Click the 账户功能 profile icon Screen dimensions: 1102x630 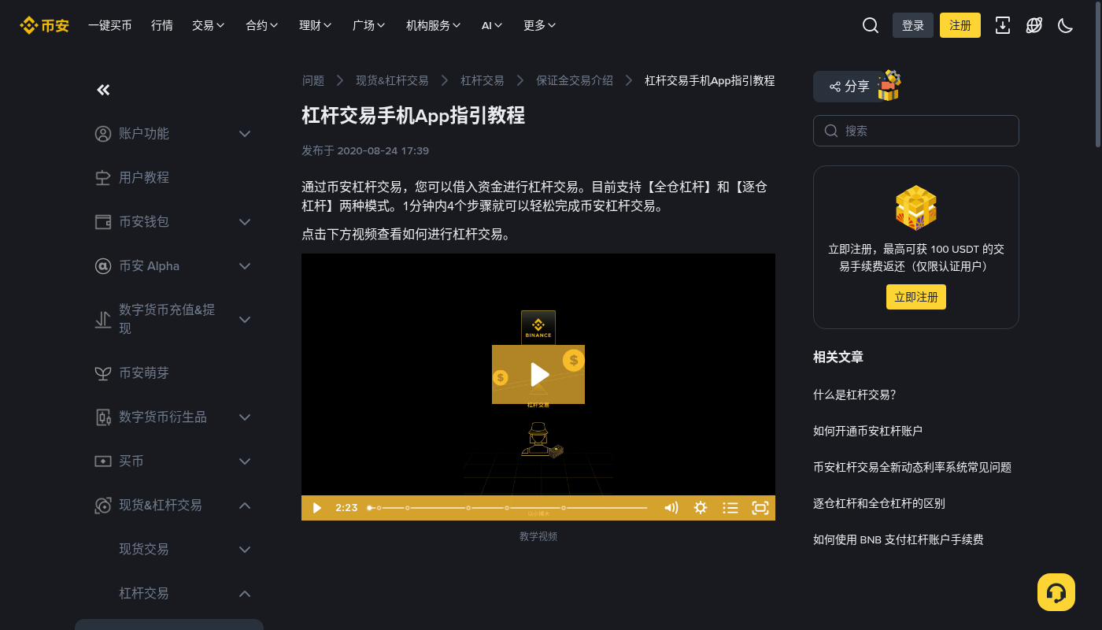[x=103, y=134]
